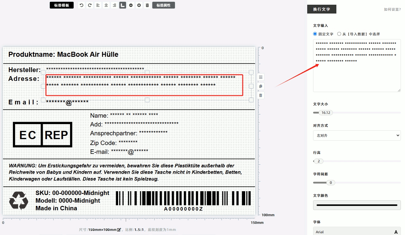Duplicate the selected text element

coord(261,86)
